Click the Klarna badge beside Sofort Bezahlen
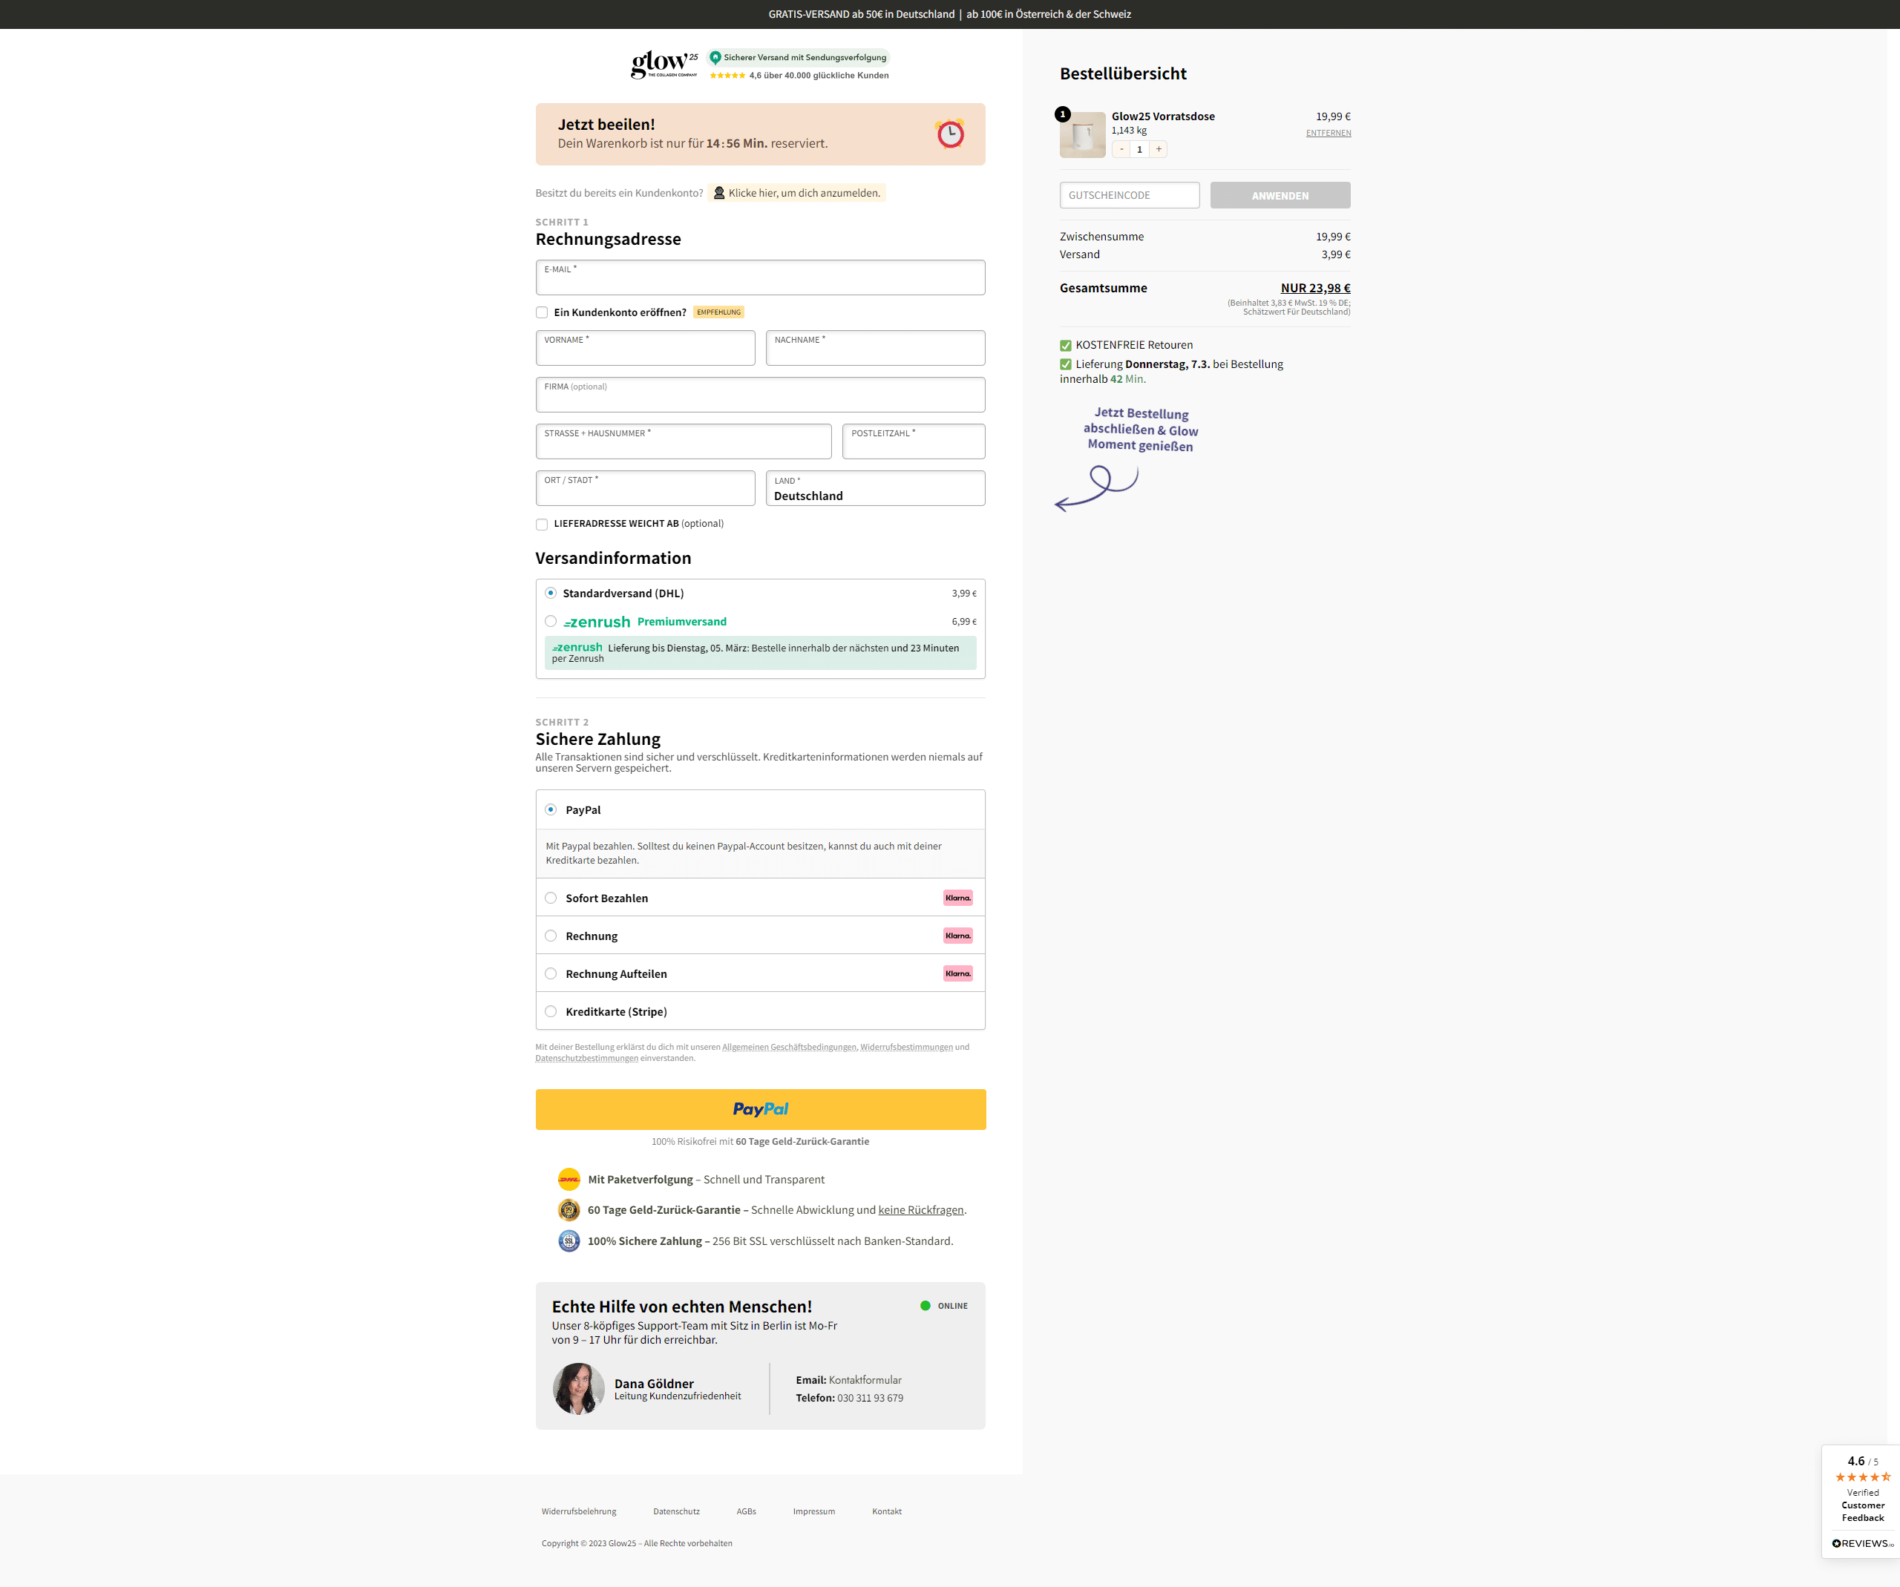 tap(957, 898)
